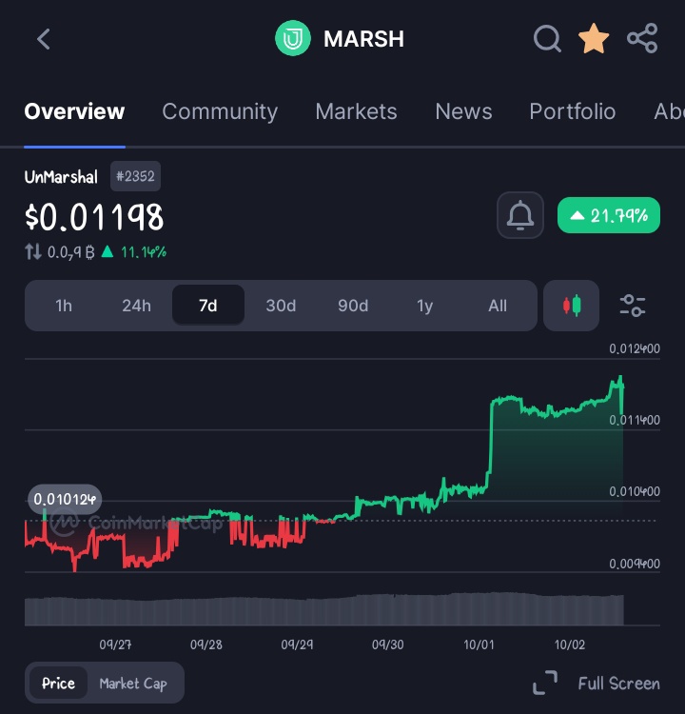Select the All chart range
Viewport: 685px width, 714px height.
[x=498, y=306]
